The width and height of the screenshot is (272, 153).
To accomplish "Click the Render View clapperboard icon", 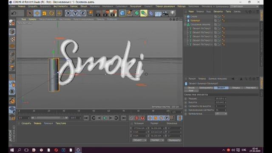I will pos(98,13).
